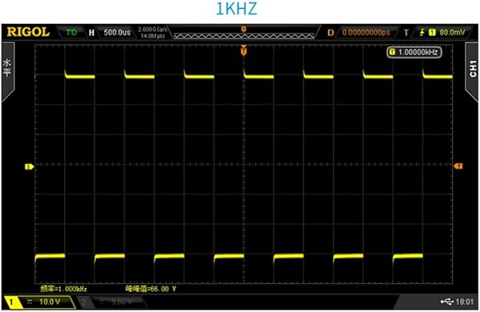
Task: Click the peak-to-peak 66.00 V measurement
Action: pyautogui.click(x=151, y=289)
